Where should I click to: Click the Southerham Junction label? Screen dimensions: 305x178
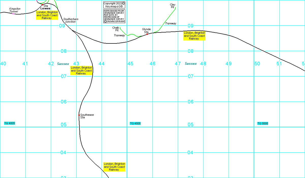coord(71,20)
